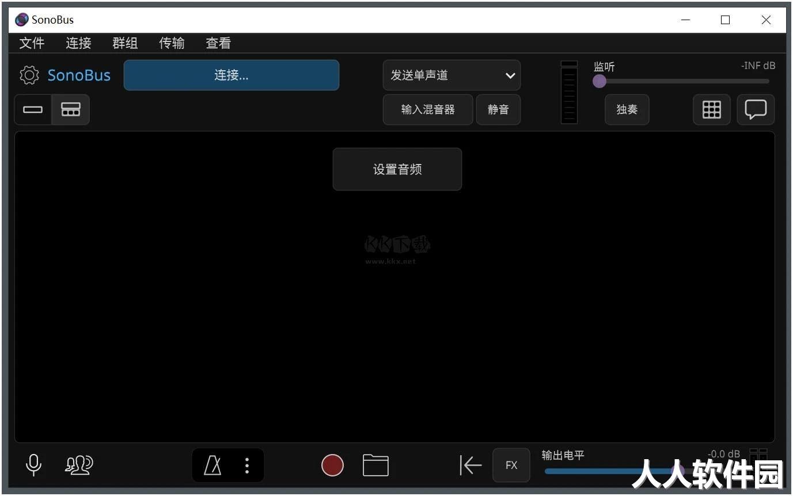Click the SonoBus app logo in the title bar
The height and width of the screenshot is (496, 793).
21,20
